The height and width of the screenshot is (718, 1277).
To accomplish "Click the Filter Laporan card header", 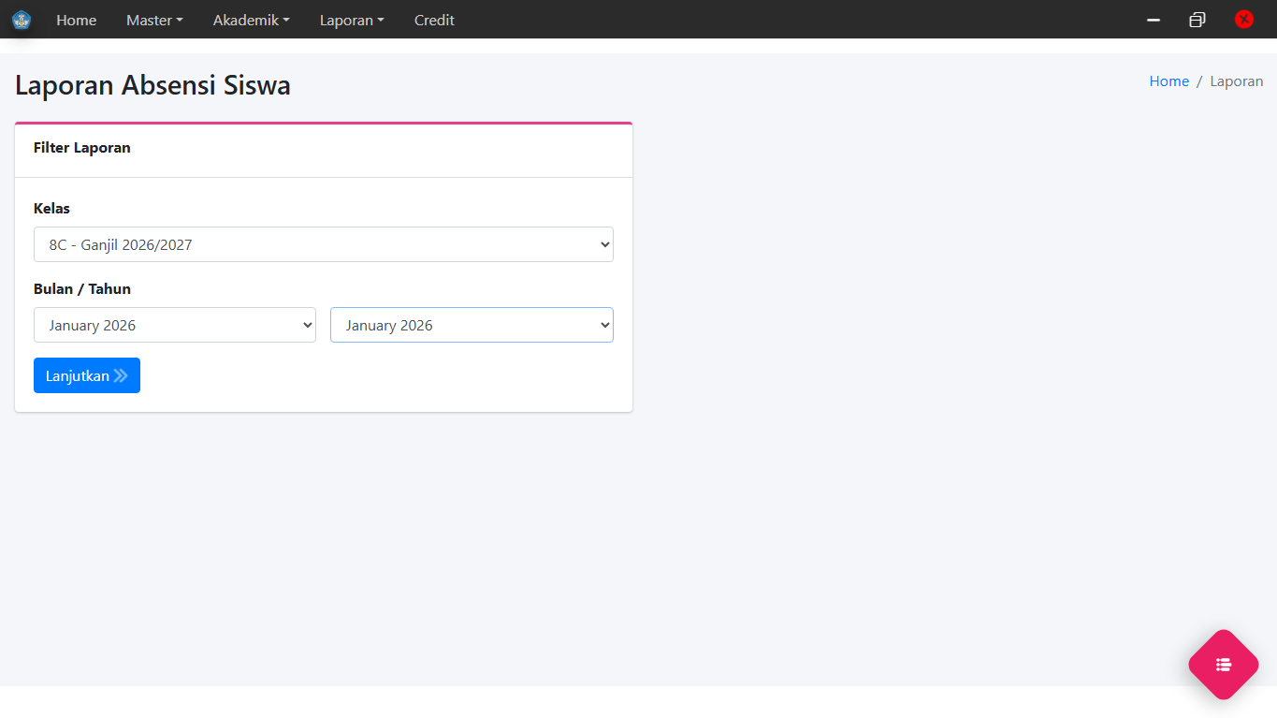I will (82, 148).
